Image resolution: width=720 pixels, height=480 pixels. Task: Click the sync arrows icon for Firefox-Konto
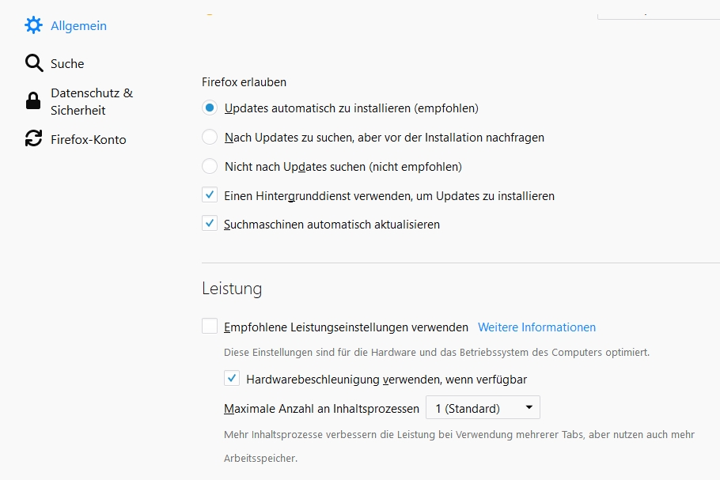point(33,139)
